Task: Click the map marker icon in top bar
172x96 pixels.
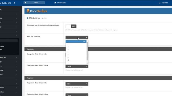Action: click(x=14, y=3)
